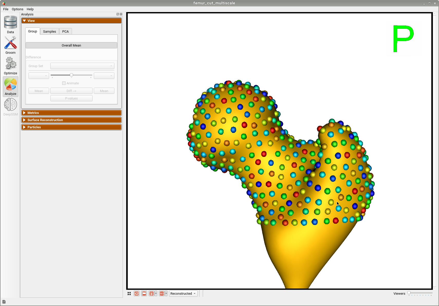The width and height of the screenshot is (439, 306).
Task: Open the right group combo box
Action: [x=104, y=76]
